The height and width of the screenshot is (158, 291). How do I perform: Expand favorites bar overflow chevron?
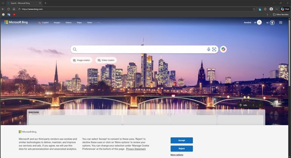tap(268, 14)
